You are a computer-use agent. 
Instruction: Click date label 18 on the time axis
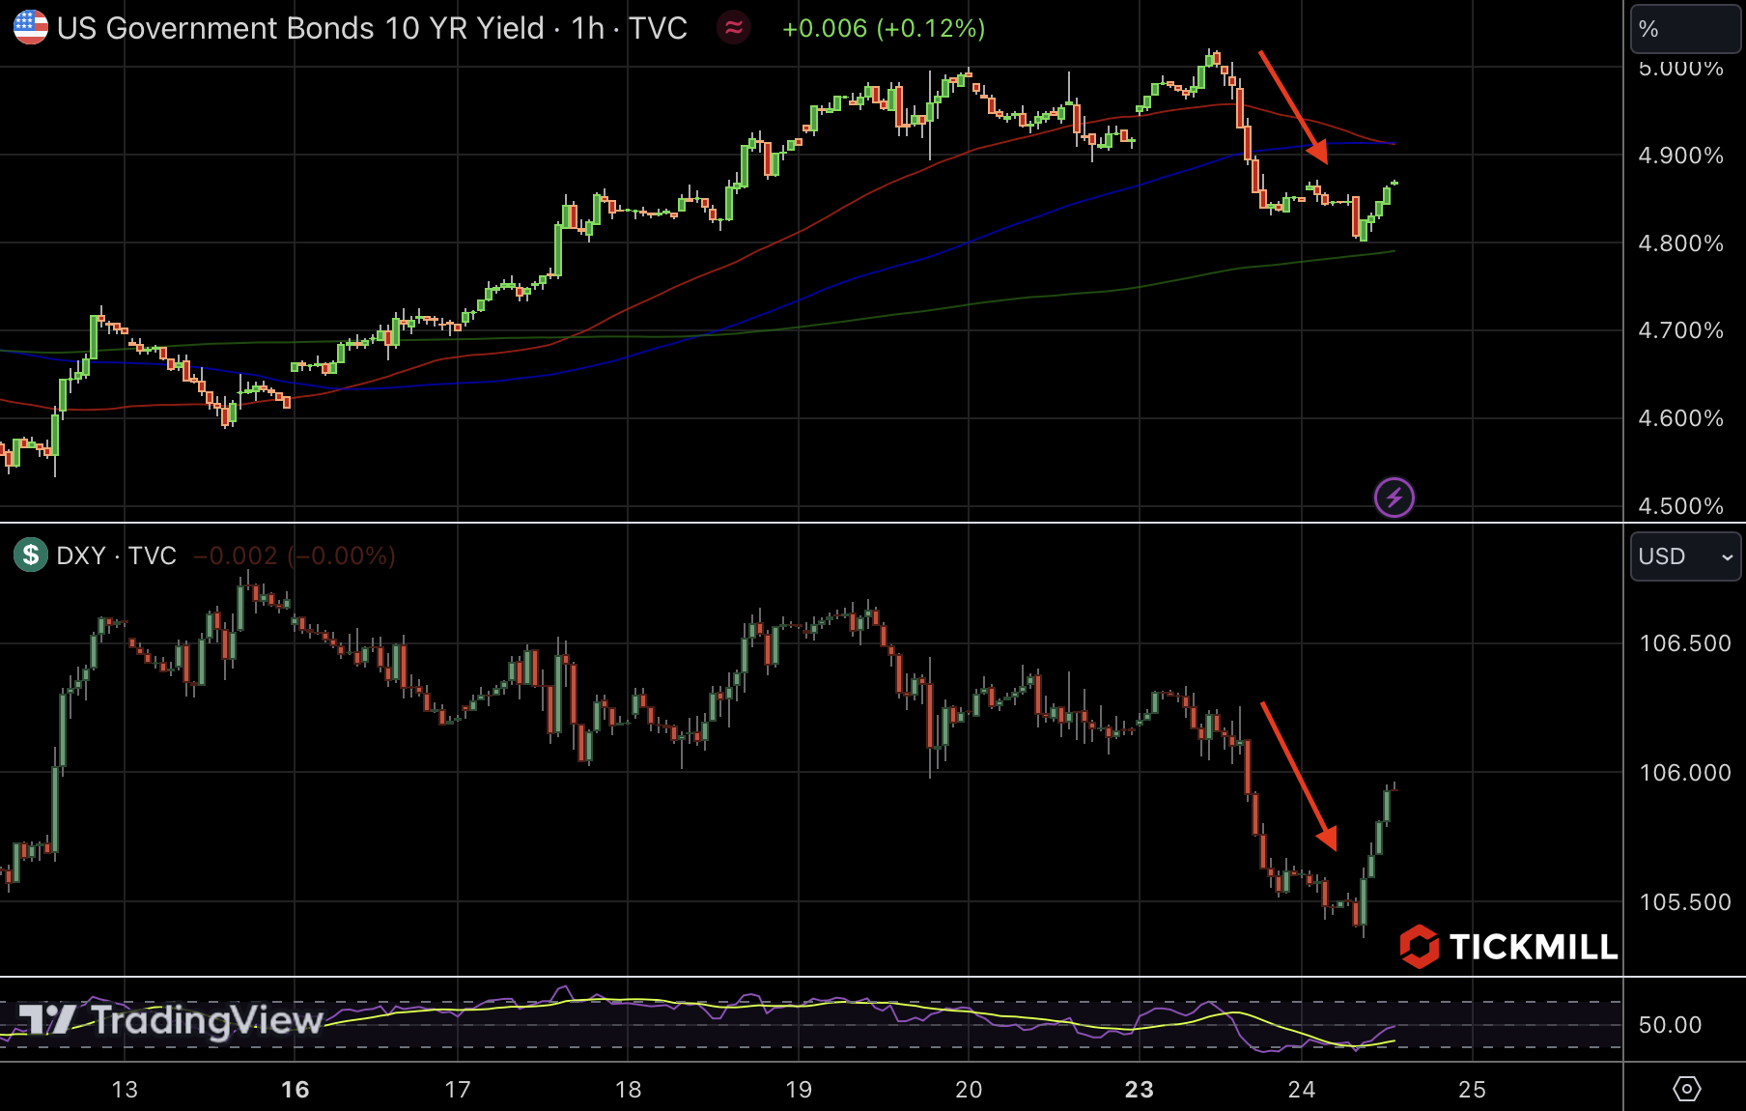point(629,1090)
